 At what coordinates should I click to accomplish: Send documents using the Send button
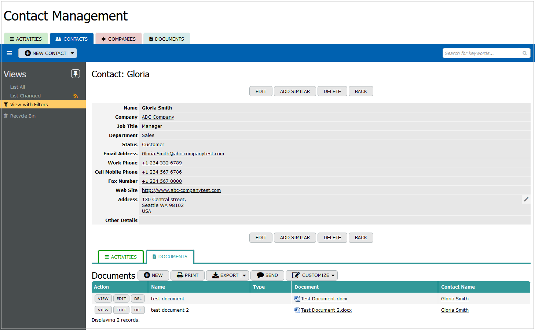267,275
